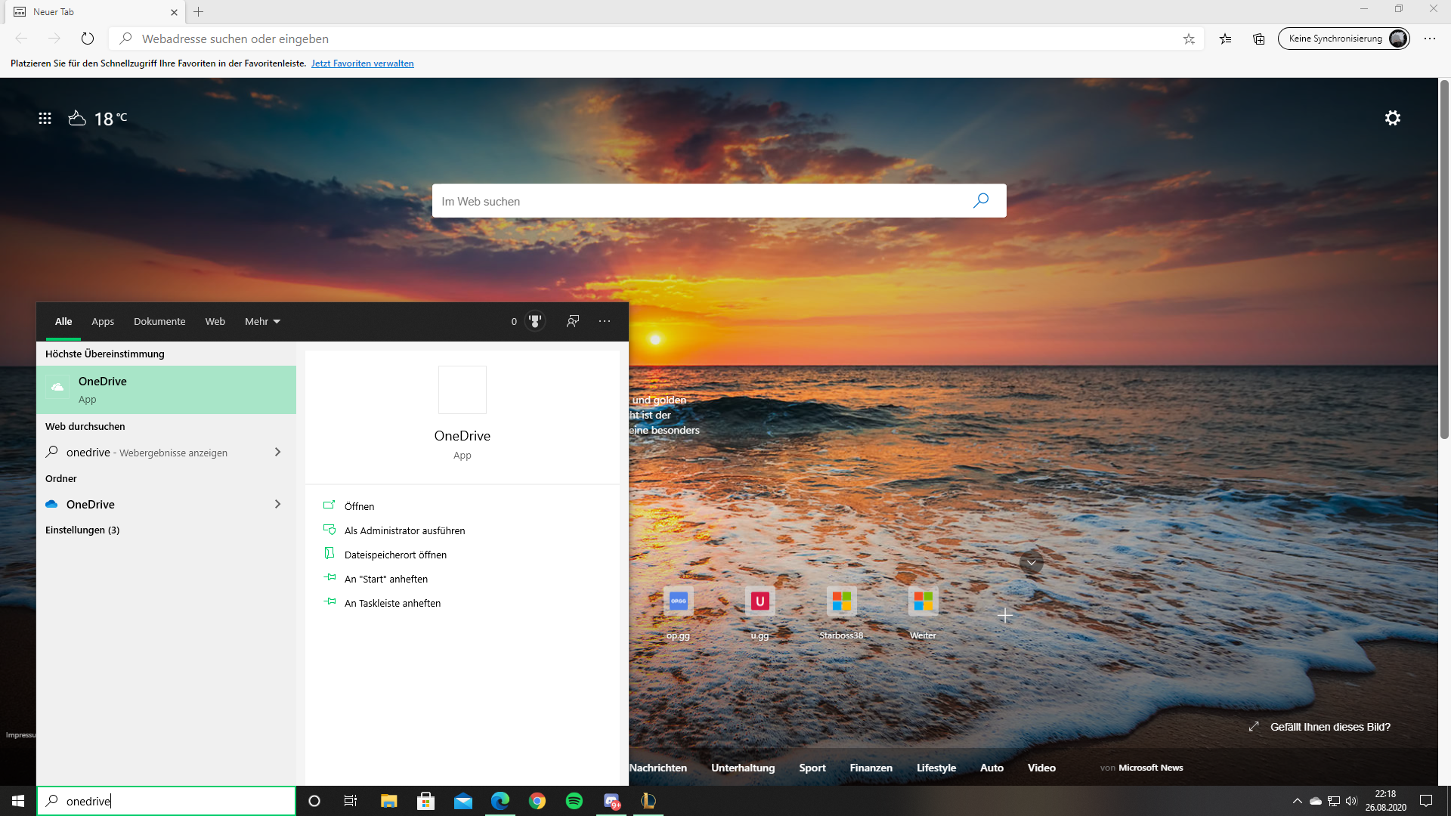Click the search feedback icon
The width and height of the screenshot is (1451, 816).
pos(573,321)
